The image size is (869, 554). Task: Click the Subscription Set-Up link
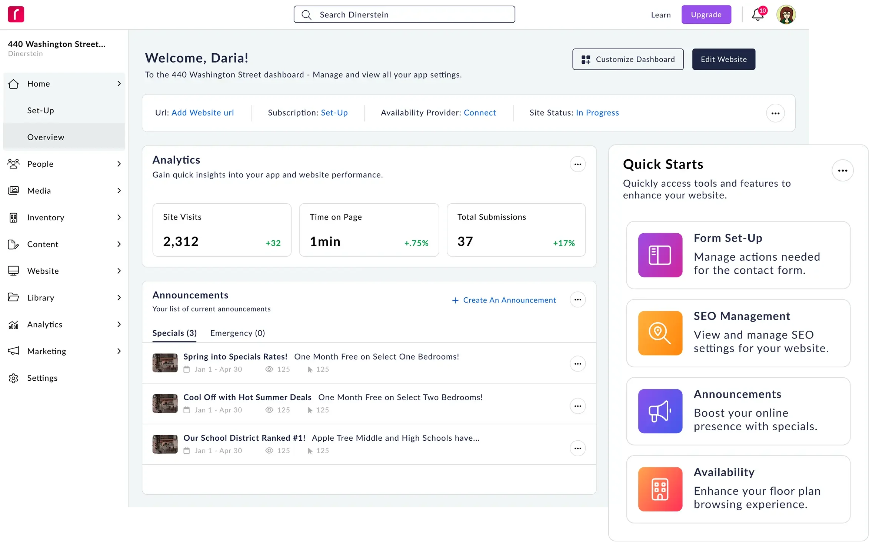pyautogui.click(x=334, y=113)
